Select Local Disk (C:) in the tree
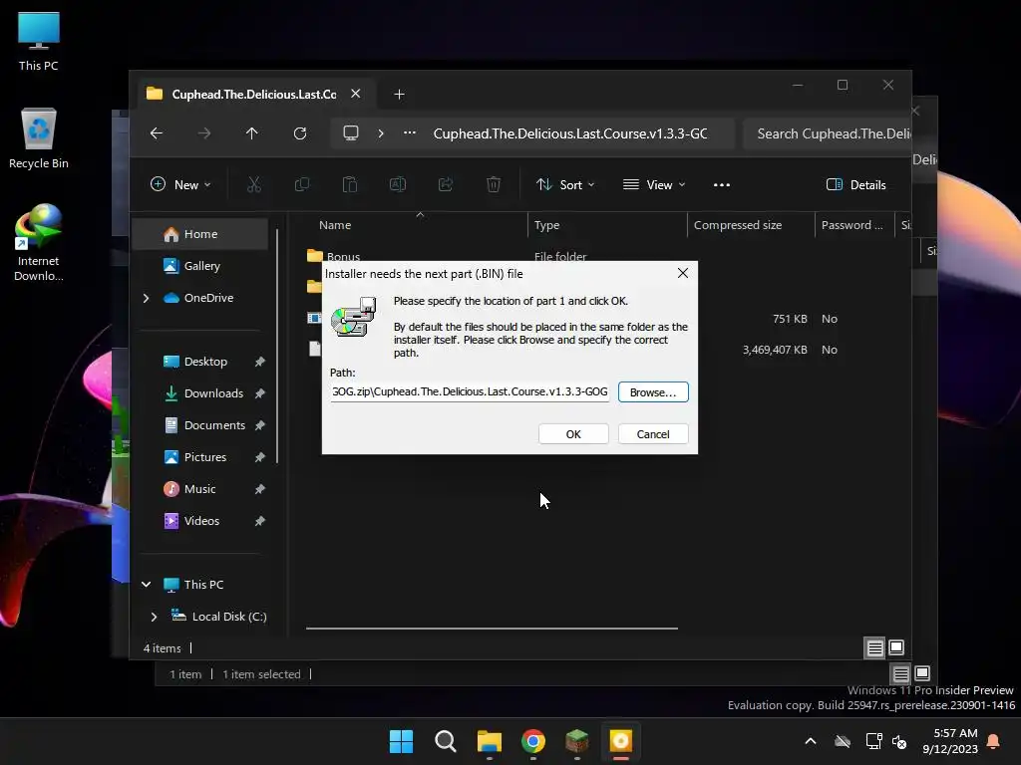1021x765 pixels. point(229,617)
